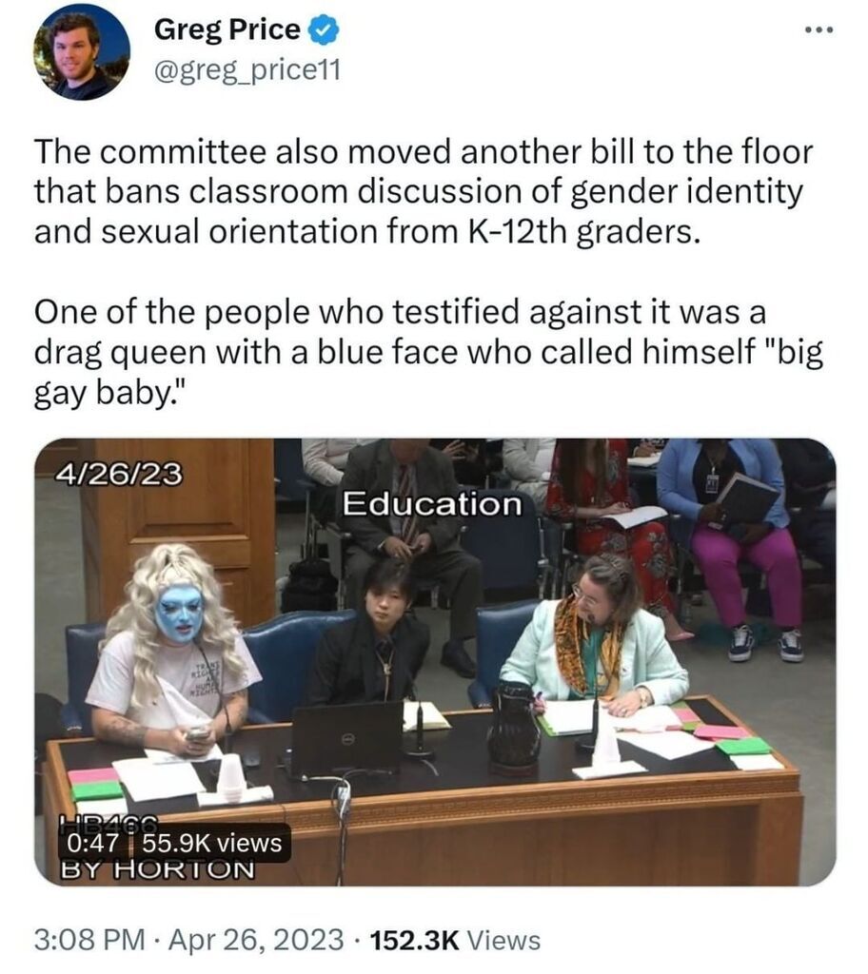The width and height of the screenshot is (868, 974).
Task: Click the 4/26/23 date overlay in the video
Action: pos(119,474)
